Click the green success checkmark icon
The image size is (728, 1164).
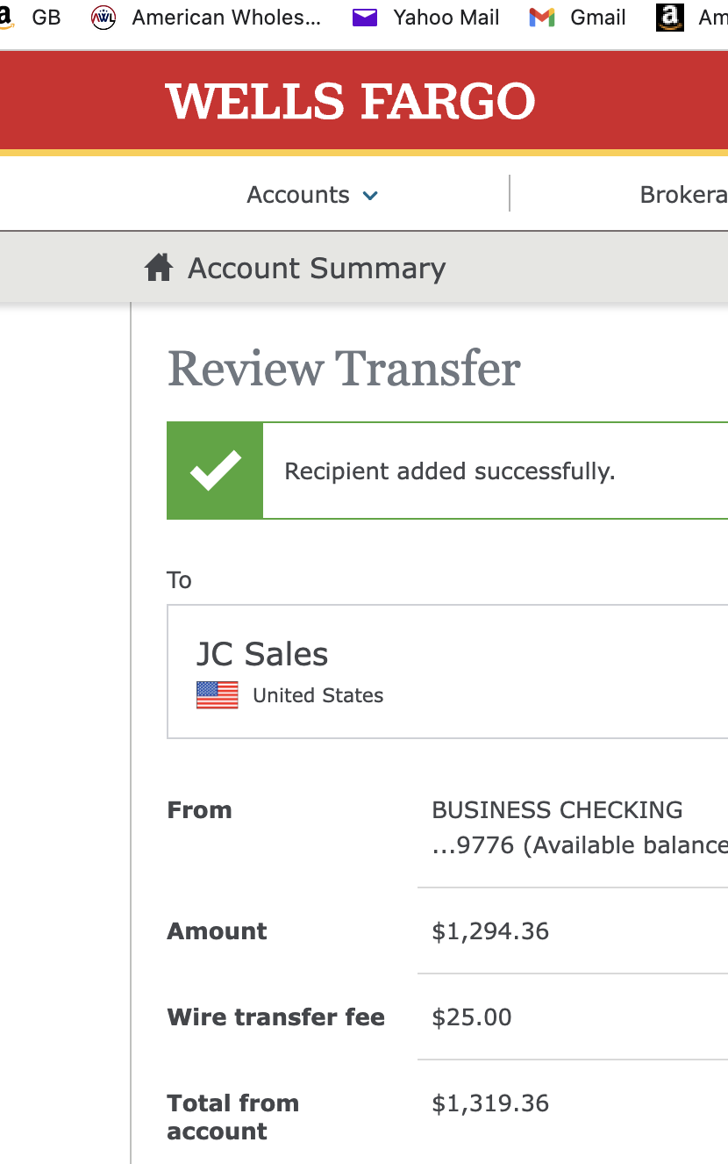(215, 471)
